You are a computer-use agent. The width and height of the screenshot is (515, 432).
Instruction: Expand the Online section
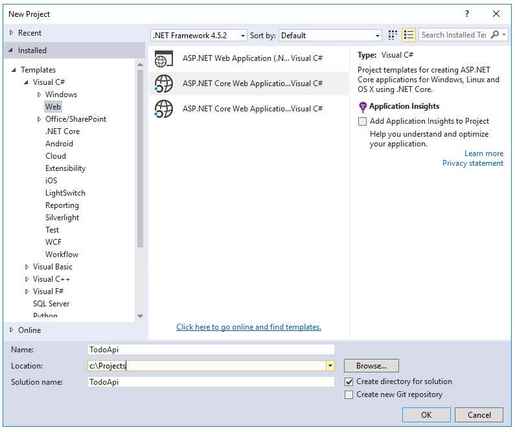(12, 330)
